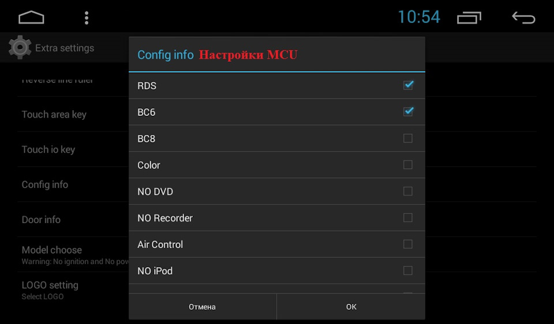
Task: Select the Door info menu entry
Action: [41, 220]
